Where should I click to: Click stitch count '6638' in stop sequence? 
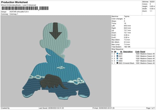(120, 54)
